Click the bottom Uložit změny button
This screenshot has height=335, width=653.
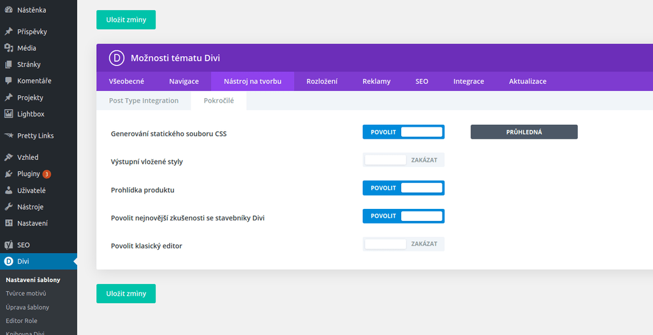click(126, 294)
